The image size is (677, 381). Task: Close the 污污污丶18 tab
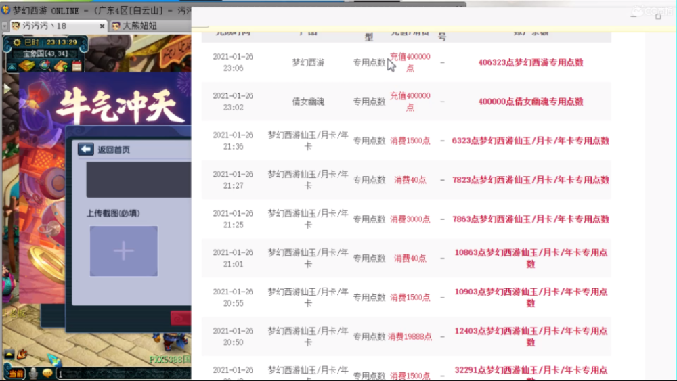click(102, 26)
